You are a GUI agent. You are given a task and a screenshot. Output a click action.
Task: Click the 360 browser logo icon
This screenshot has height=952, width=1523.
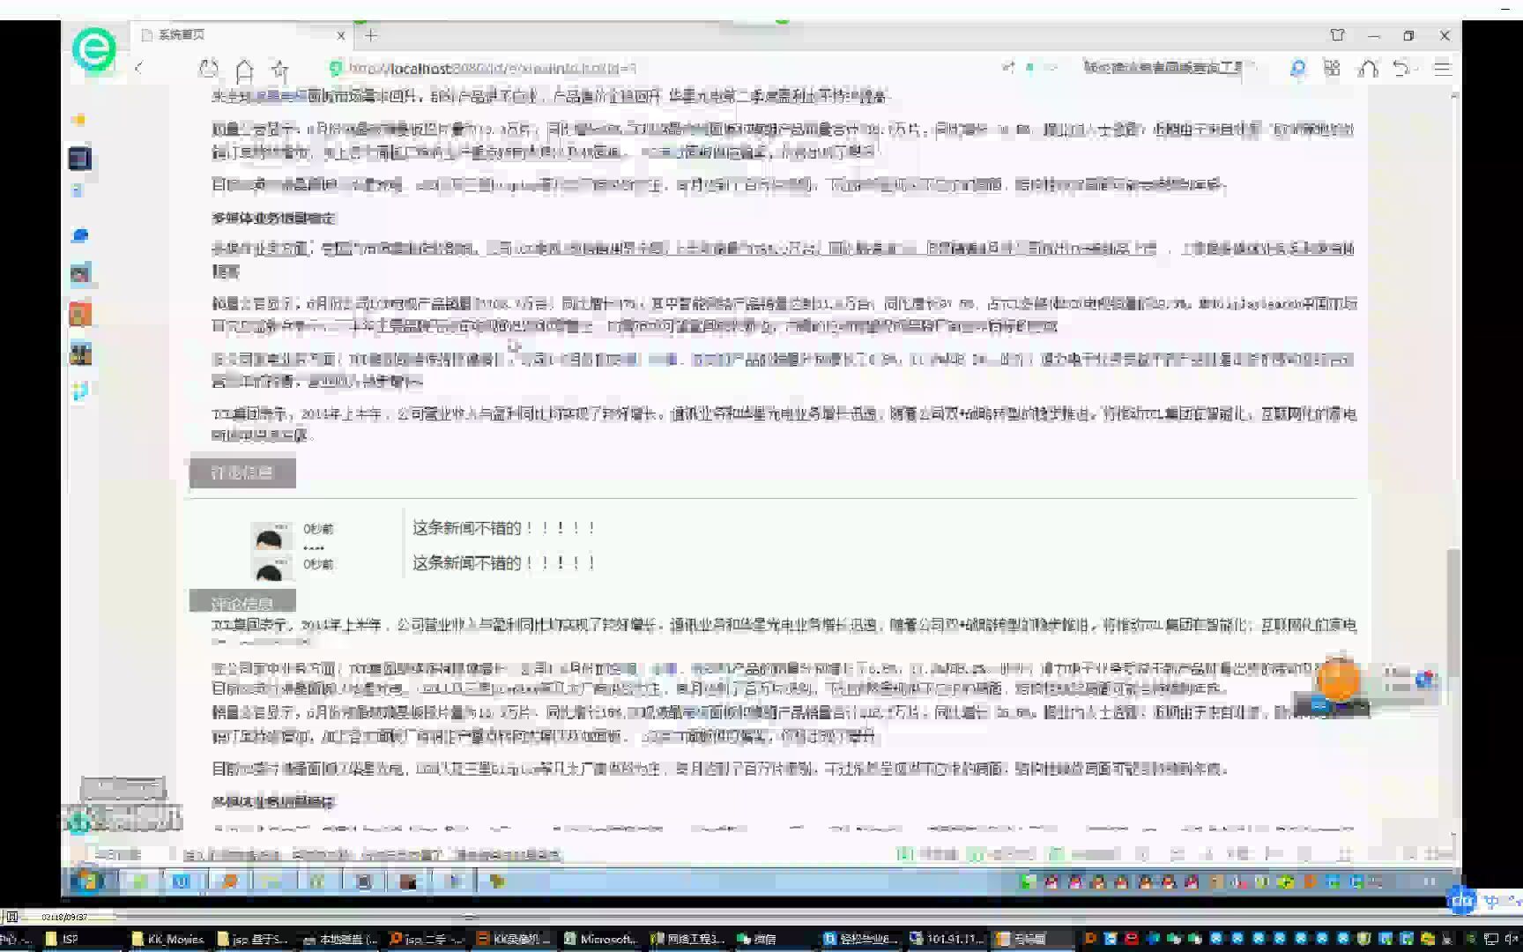(x=93, y=48)
